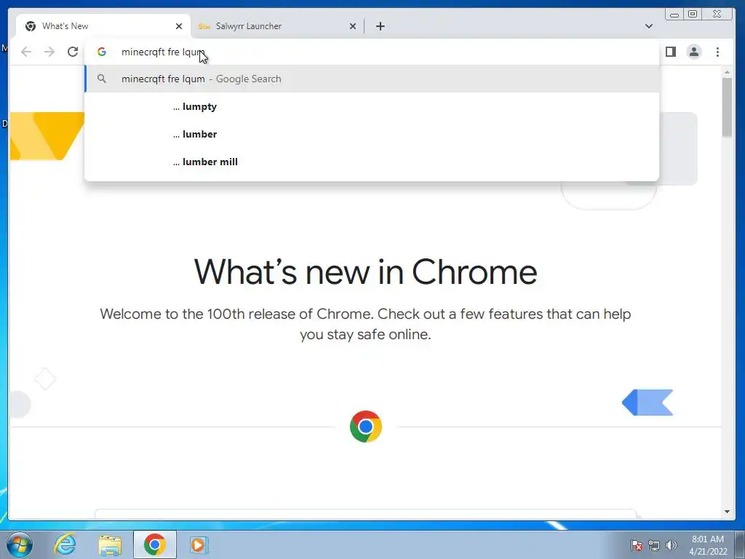Open the network tray icon
The width and height of the screenshot is (745, 559).
pos(654,545)
